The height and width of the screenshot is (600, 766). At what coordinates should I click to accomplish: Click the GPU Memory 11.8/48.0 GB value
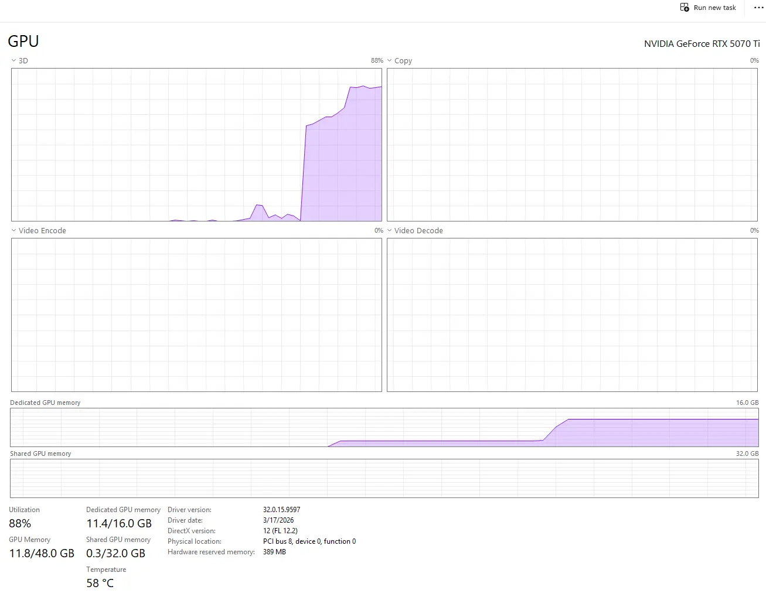tap(42, 553)
